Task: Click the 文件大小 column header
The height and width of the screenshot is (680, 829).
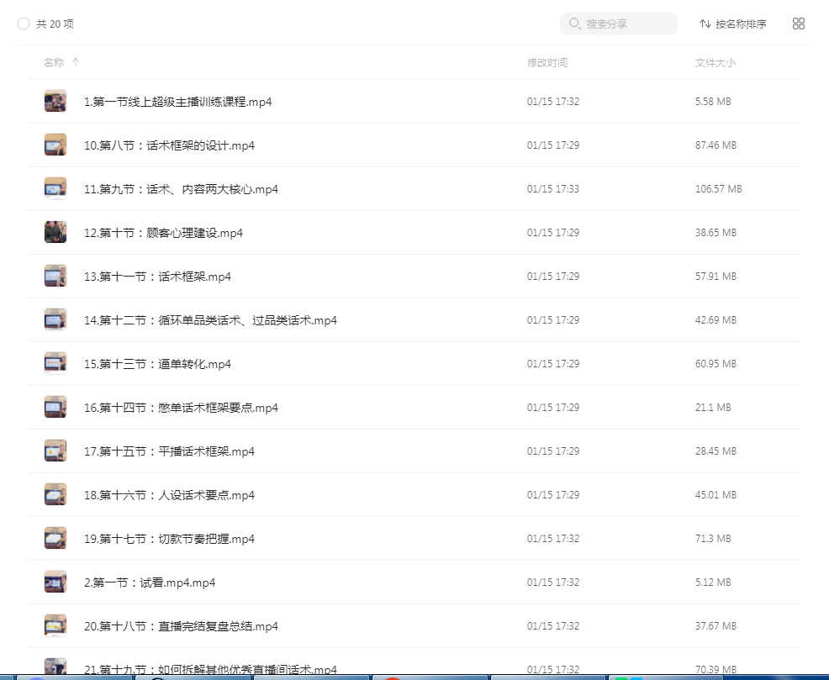Action: [x=715, y=62]
